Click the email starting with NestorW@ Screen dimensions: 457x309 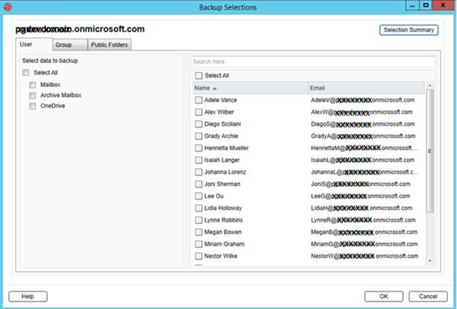(x=364, y=256)
